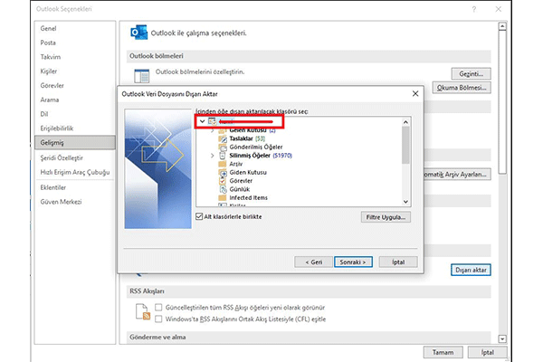Enable Windows'ta RSS Akışlarını CFL eşitle checkbox
The height and width of the screenshot is (362, 543).
click(158, 319)
